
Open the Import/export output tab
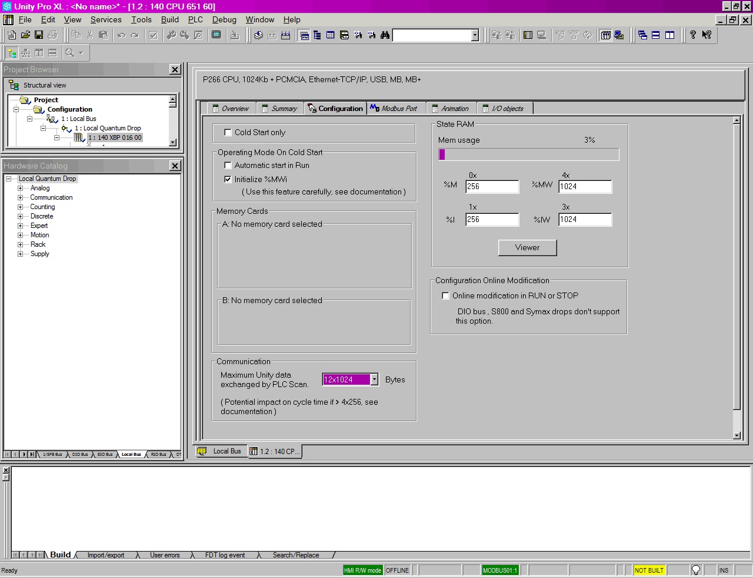(x=106, y=555)
